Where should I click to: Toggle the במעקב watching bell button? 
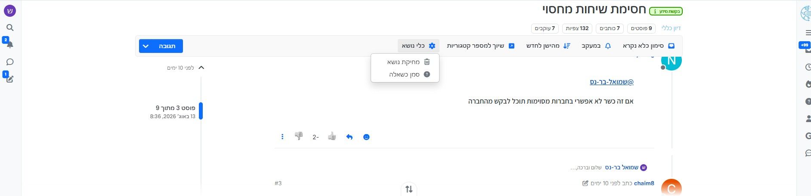coord(596,46)
